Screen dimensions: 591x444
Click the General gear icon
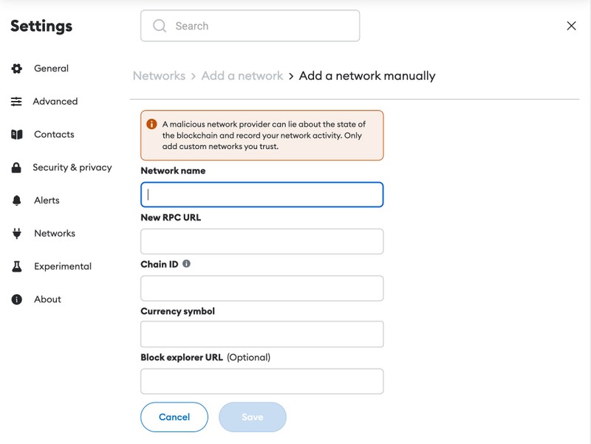[16, 69]
